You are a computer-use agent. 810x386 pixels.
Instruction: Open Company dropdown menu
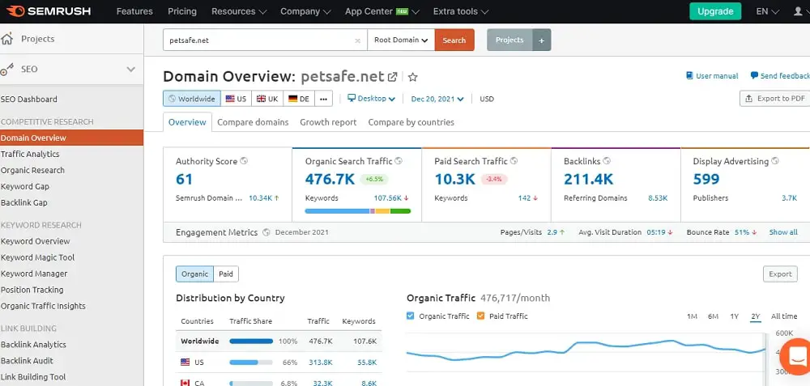[306, 11]
